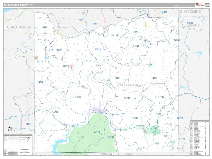
Task: Select the ALLEGANY county label
Action: (x=190, y=25)
